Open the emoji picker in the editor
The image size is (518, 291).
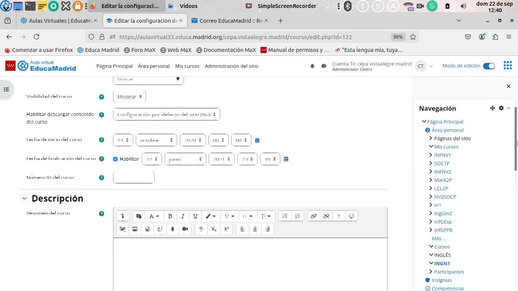[352, 216]
